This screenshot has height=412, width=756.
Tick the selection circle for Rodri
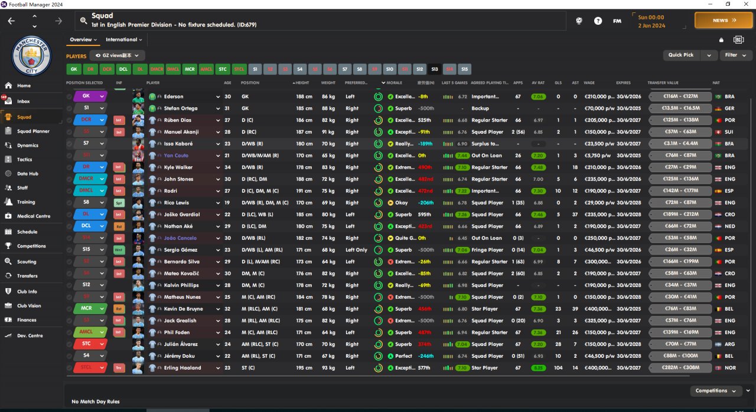[69, 191]
